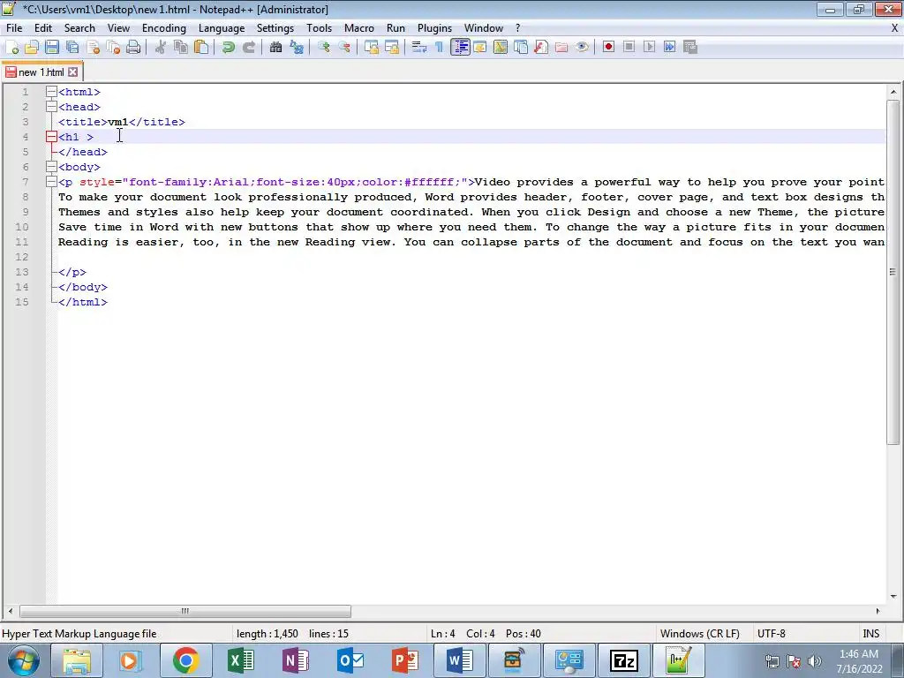Screen dimensions: 904x678
Task: Open the Document List toolbar icon
Action: pos(521,48)
